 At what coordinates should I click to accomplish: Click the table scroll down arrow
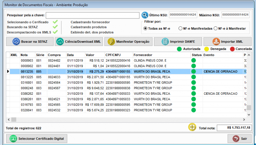[x=249, y=115]
